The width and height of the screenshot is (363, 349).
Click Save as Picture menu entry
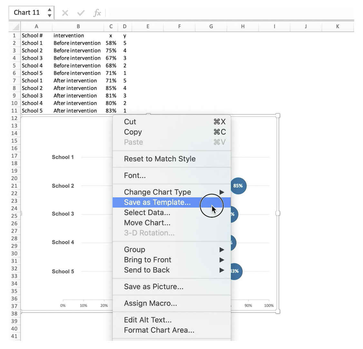[x=153, y=287]
